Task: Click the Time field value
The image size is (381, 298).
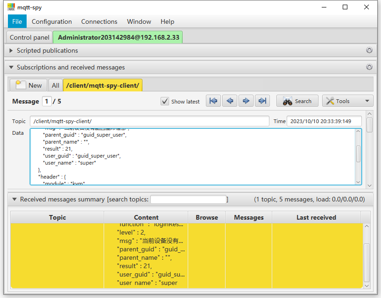Action: point(324,121)
